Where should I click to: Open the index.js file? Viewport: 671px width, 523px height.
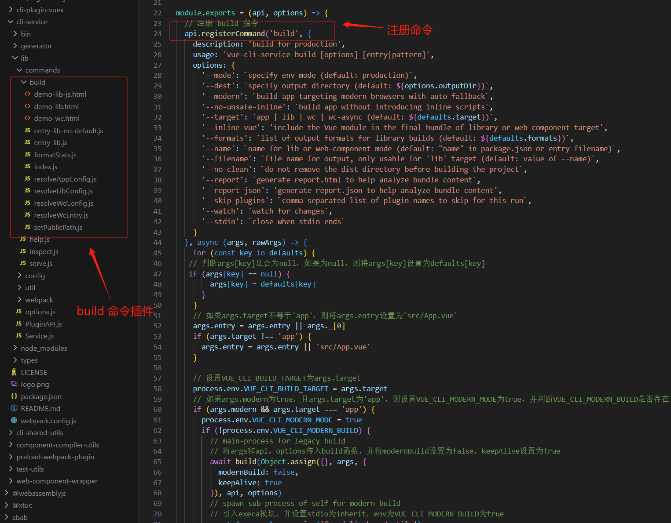46,167
